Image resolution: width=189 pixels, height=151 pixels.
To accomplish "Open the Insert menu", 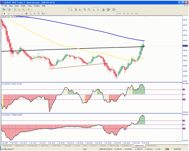I will 17,6.
